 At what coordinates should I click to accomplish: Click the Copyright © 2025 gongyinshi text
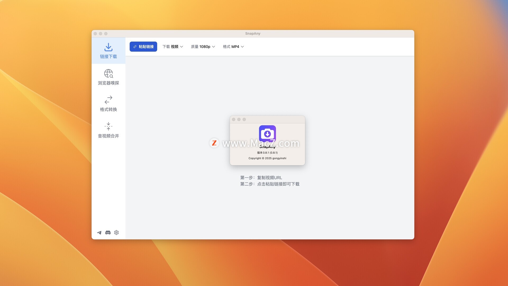tap(267, 158)
